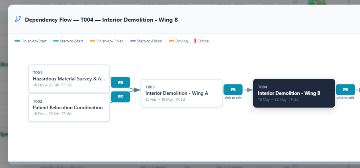
Task: Click the dates '19 May → 30 May' on T004
Action: [272, 100]
